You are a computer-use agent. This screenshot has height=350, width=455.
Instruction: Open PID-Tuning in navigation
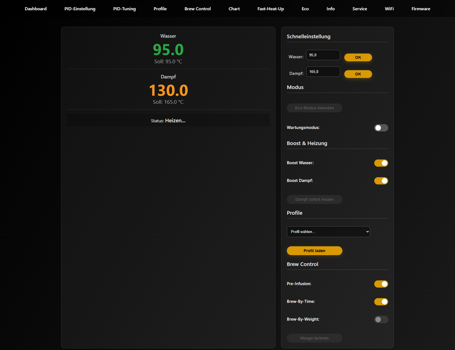(x=124, y=9)
